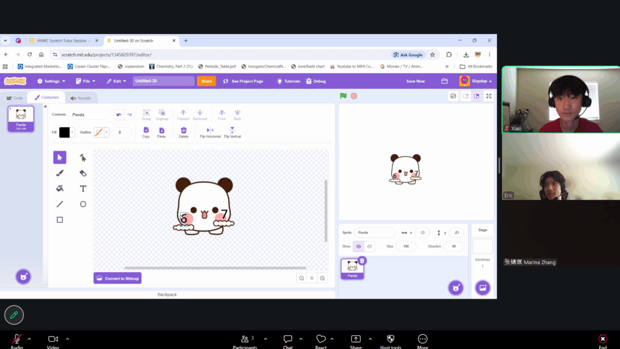Switch to HHWC Scratch Tutor Session tab
620x349 pixels.
coord(63,41)
